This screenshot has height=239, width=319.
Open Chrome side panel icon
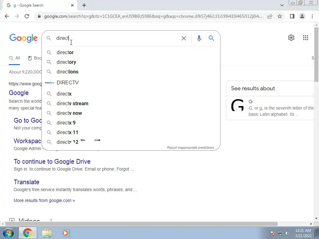coord(292,16)
